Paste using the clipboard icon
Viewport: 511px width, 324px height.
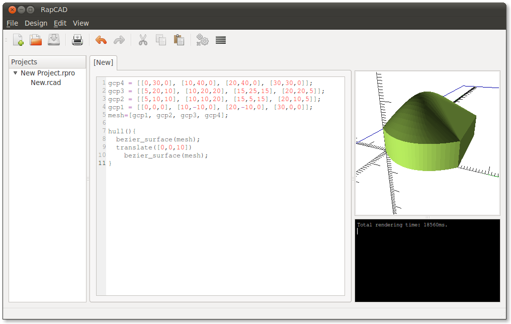pyautogui.click(x=179, y=40)
